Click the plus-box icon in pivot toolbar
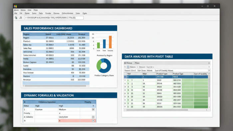233x131 pixels. pyautogui.click(x=128, y=67)
